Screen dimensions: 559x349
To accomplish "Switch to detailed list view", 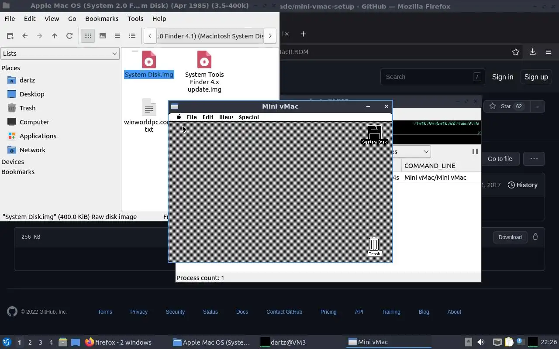I will coord(132,36).
